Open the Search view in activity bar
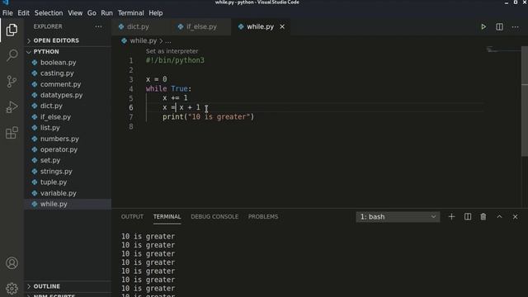 pyautogui.click(x=12, y=55)
